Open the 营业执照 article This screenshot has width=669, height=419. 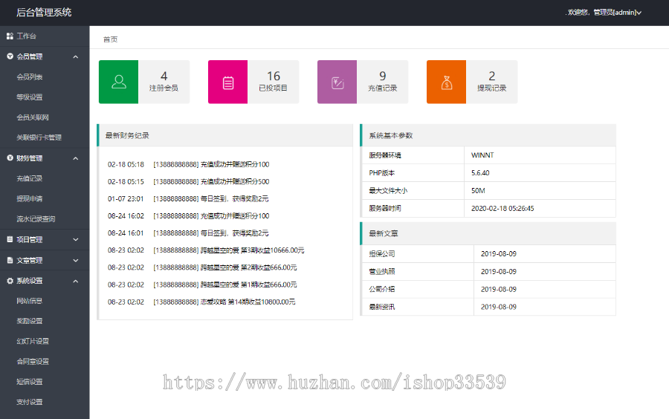pyautogui.click(x=382, y=271)
